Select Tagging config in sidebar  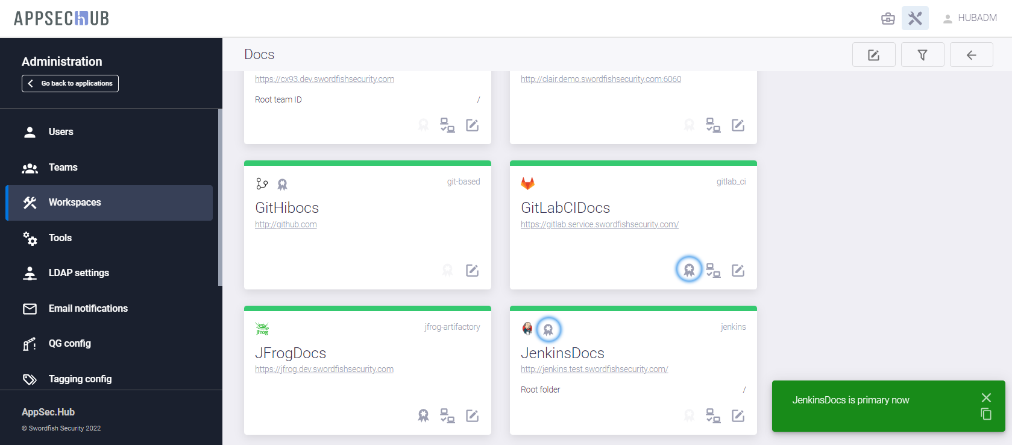[80, 379]
